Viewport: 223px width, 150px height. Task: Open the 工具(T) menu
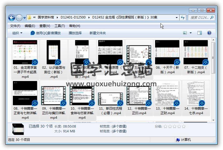pos(60,26)
